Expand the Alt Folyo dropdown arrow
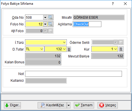The height and width of the screenshot is (111, 132). (x=45, y=31)
